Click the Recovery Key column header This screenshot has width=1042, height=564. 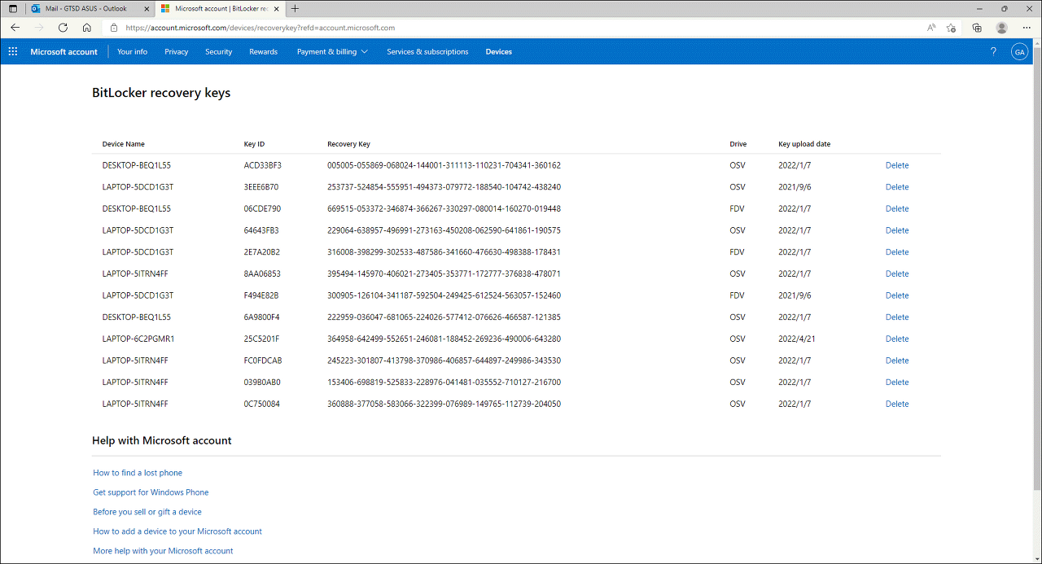pos(348,144)
